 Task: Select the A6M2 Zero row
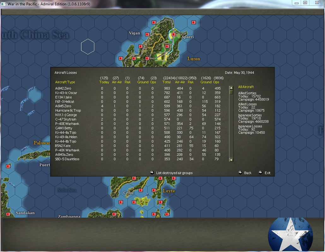click(x=138, y=88)
